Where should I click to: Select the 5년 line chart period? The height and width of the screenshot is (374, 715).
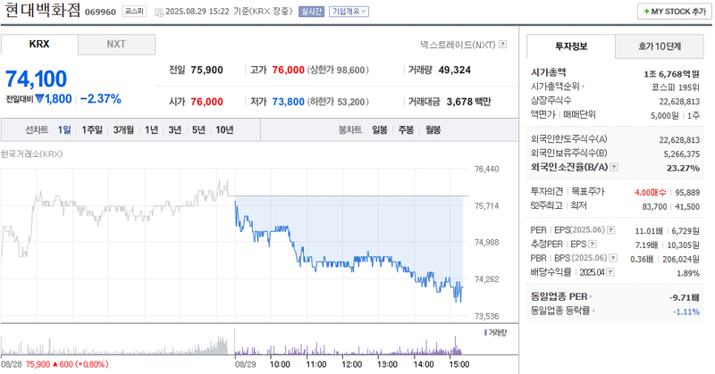point(198,129)
